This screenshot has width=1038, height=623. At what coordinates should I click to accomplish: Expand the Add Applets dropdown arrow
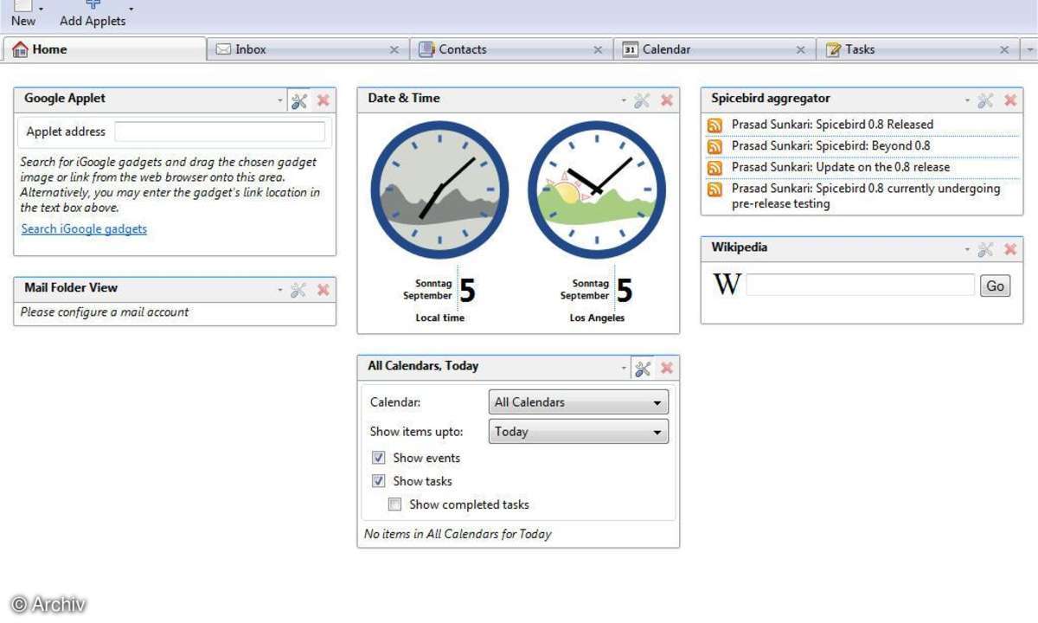[131, 10]
